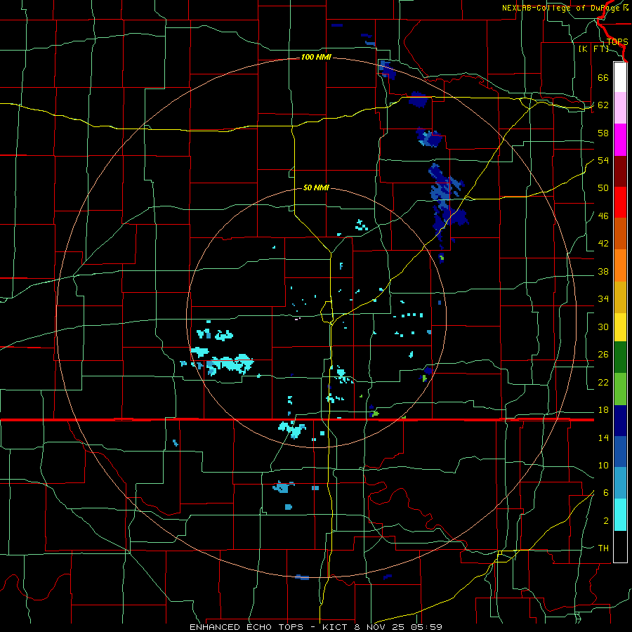632x632 pixels.
Task: Pick the bright red legend swatch
Action: [x=620, y=202]
